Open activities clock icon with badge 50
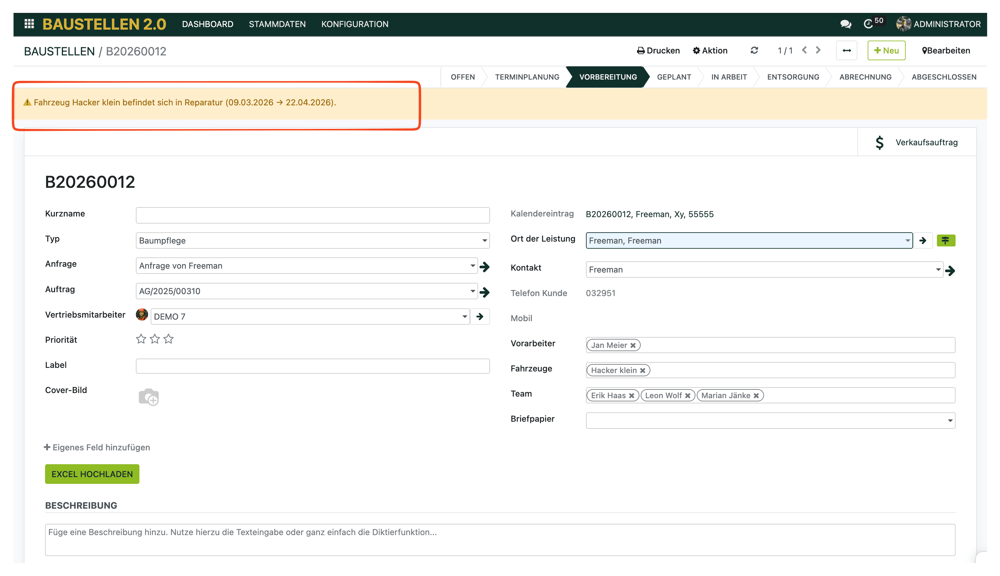 click(x=868, y=24)
